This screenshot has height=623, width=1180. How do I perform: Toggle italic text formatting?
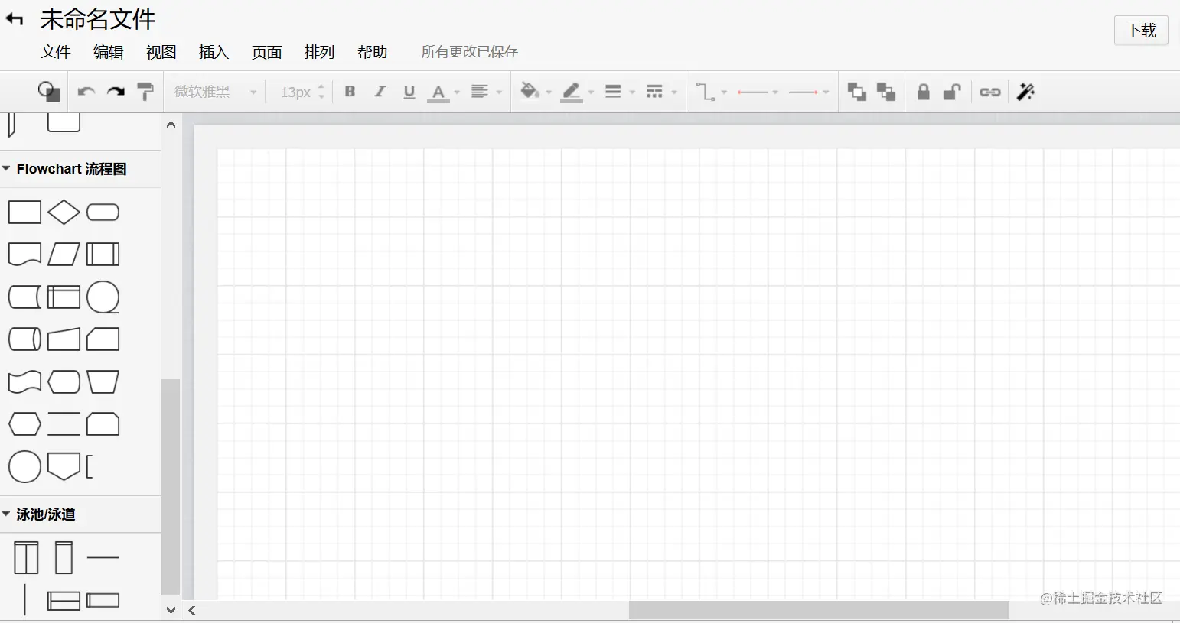[x=380, y=92]
